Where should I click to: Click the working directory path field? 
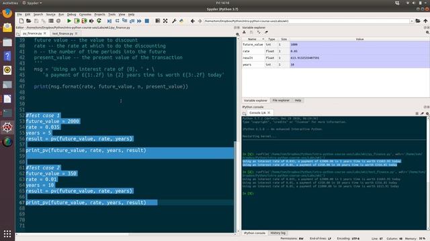tap(306, 21)
